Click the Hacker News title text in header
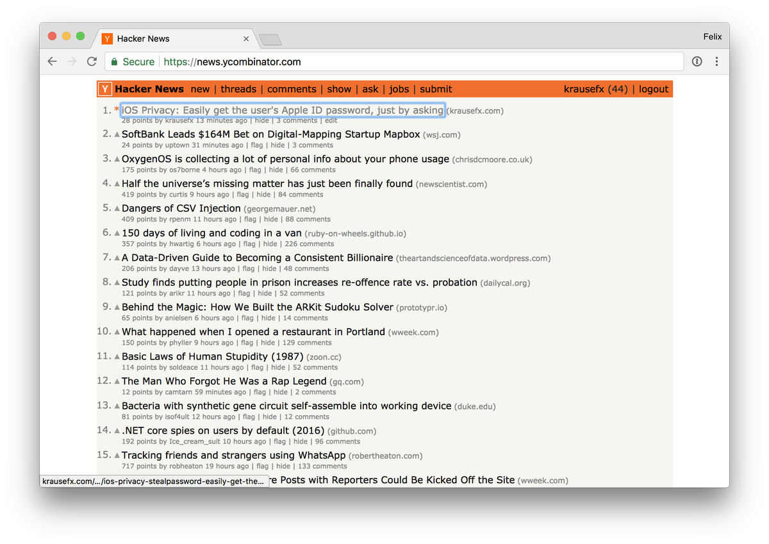 click(149, 89)
